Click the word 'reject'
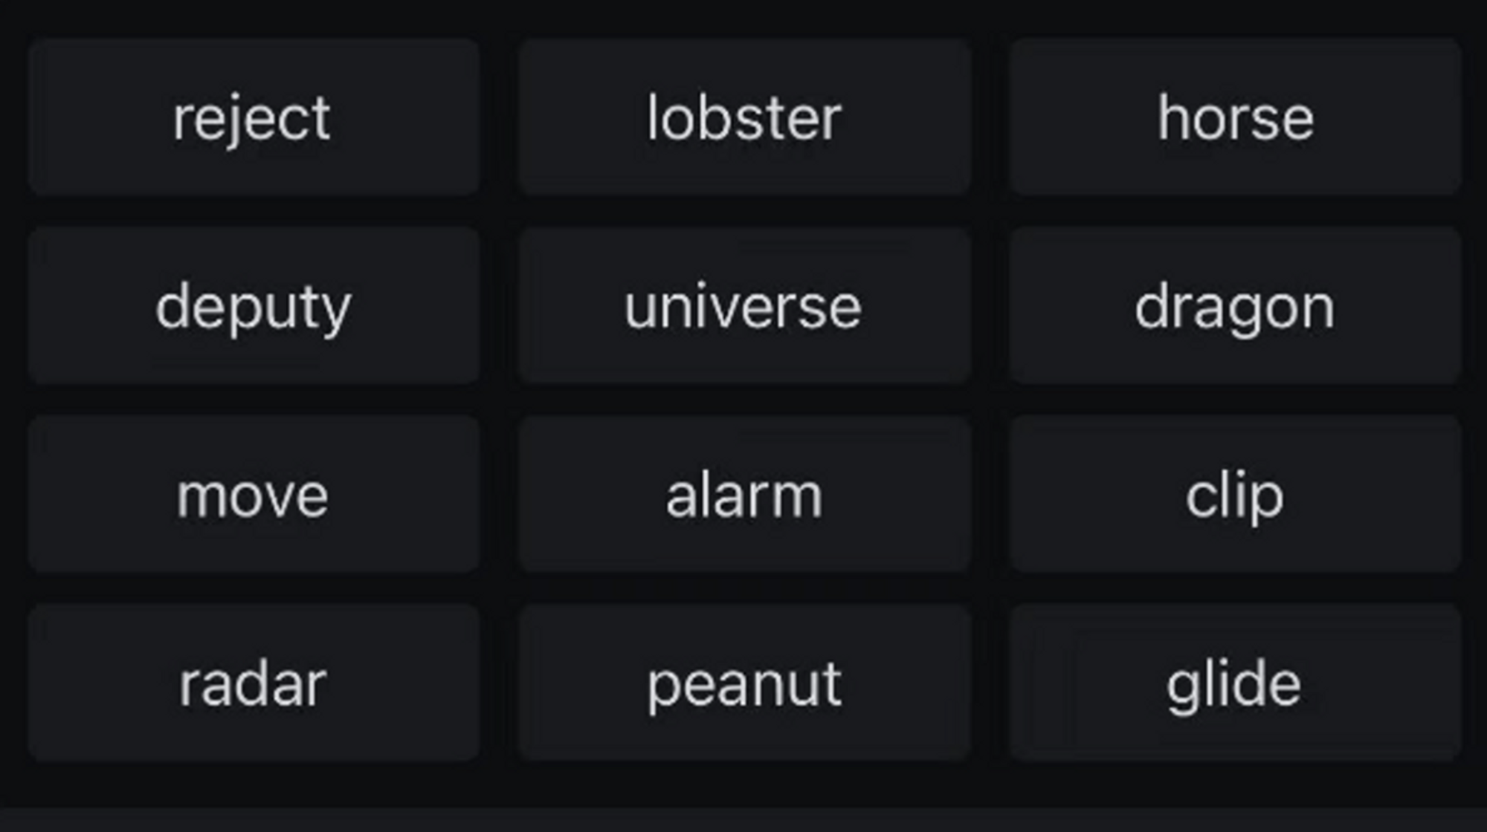This screenshot has width=1487, height=832. pos(253,117)
